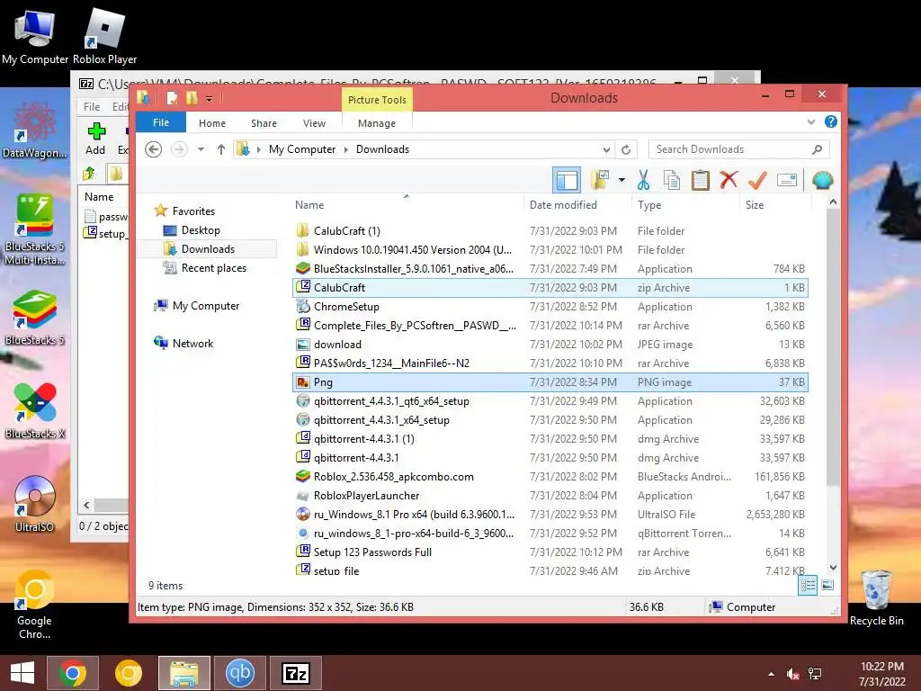Click the Forward arrow in Downloads window
This screenshot has width=921, height=691.
tap(179, 149)
